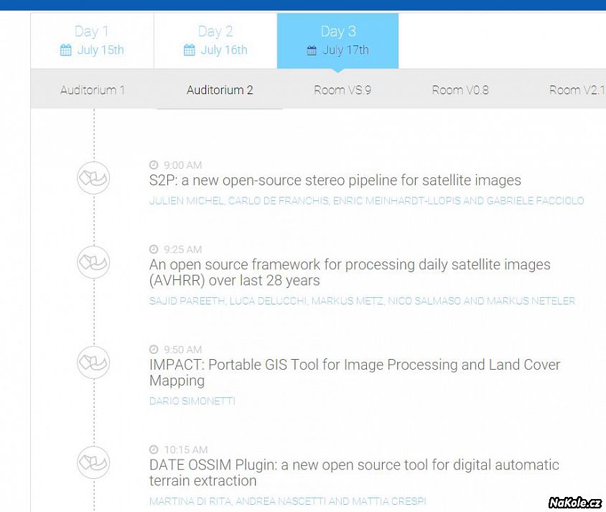Click the clock icon beside 9:00 AM
The height and width of the screenshot is (512, 606).
click(x=154, y=165)
